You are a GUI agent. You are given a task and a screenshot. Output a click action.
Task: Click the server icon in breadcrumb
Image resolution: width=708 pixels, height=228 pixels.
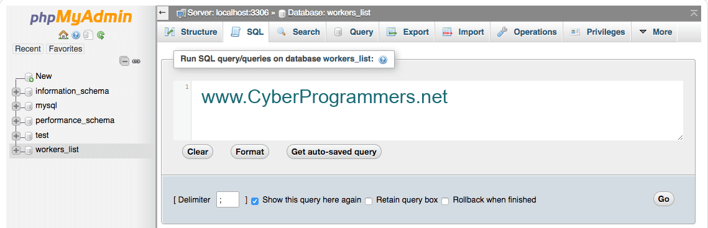click(x=181, y=13)
